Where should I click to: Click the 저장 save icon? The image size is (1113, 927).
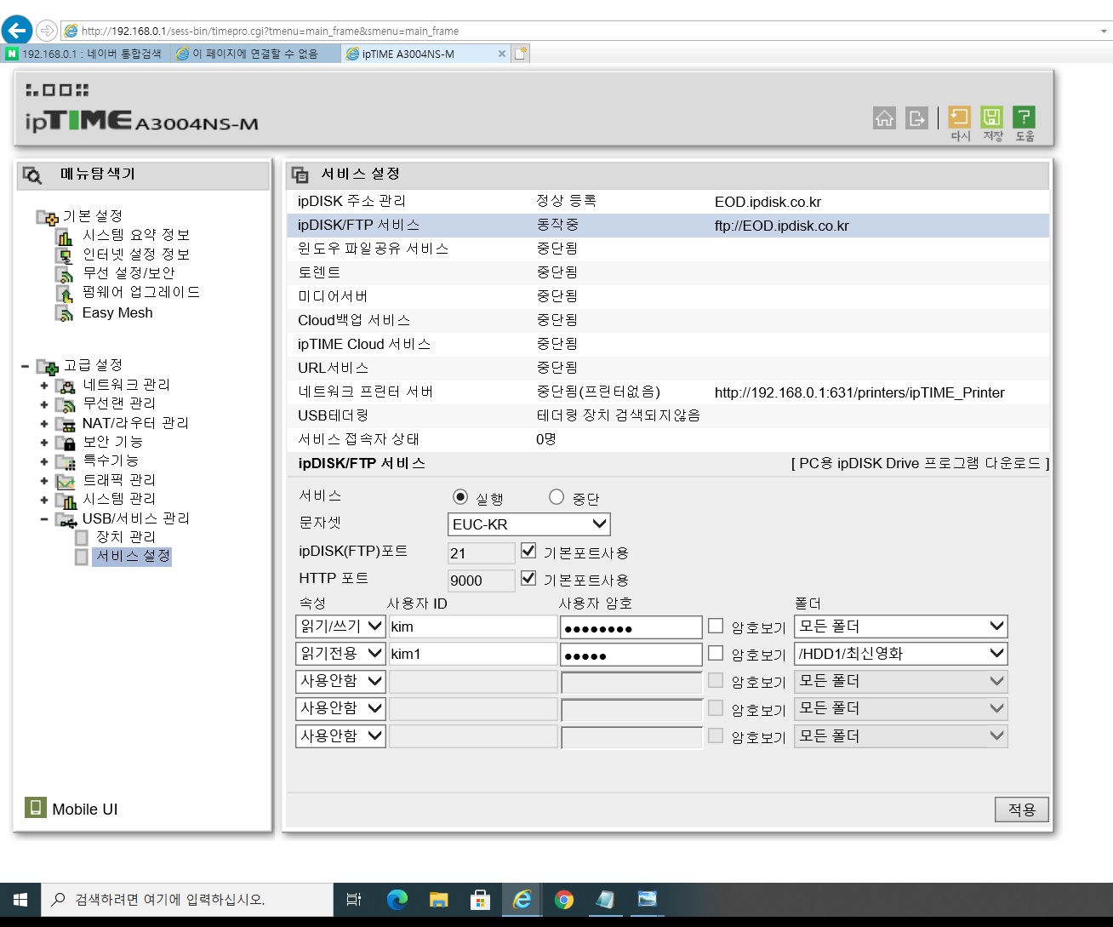[992, 117]
